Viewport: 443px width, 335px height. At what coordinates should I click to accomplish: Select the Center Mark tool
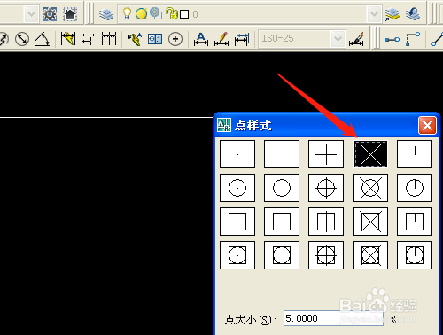pyautogui.click(x=175, y=39)
